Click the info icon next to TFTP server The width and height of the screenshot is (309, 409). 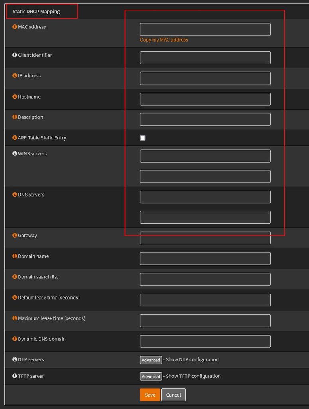15,376
